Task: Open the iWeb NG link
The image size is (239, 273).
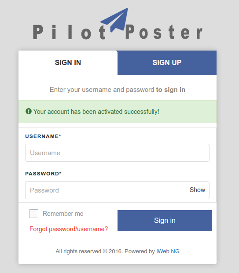Action: tap(168, 251)
